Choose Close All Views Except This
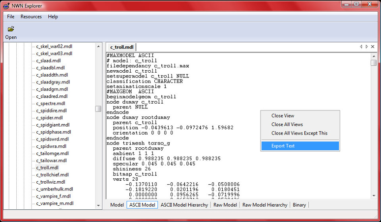 coord(299,133)
